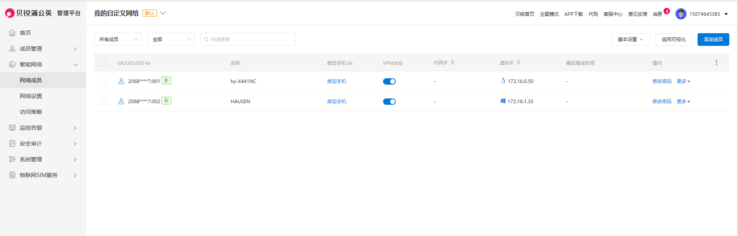Click the 物联网SIM服务 SIM icon
Screen dimensions: 738x236
[x=12, y=175]
